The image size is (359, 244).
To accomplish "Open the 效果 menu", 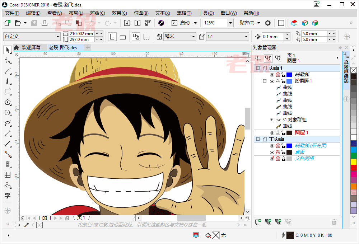I will 119,13.
